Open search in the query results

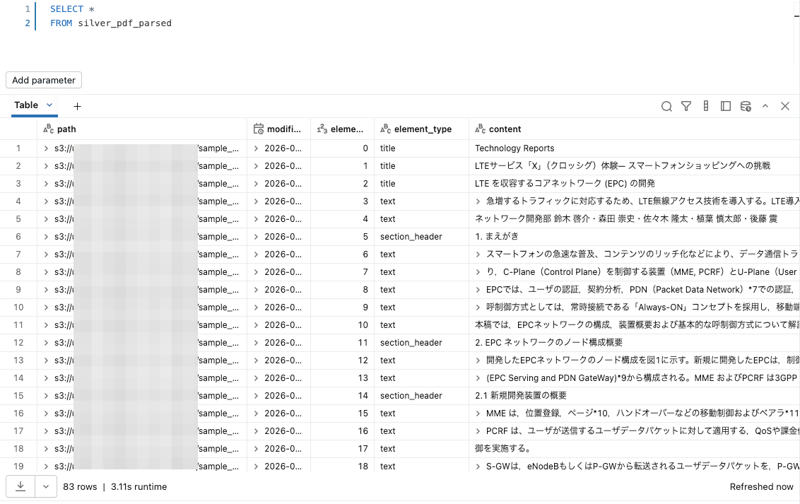coord(666,106)
